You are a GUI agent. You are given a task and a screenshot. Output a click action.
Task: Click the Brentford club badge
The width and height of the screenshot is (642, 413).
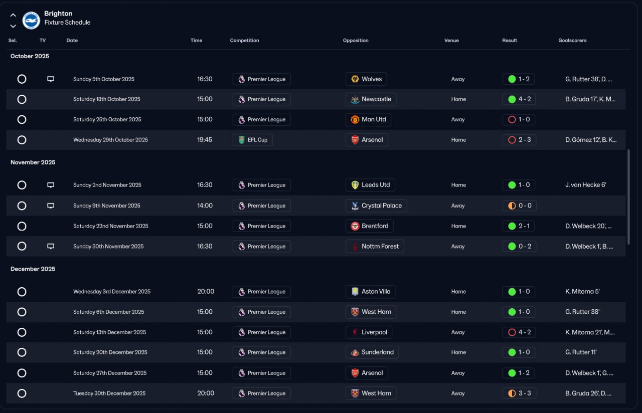[355, 226]
